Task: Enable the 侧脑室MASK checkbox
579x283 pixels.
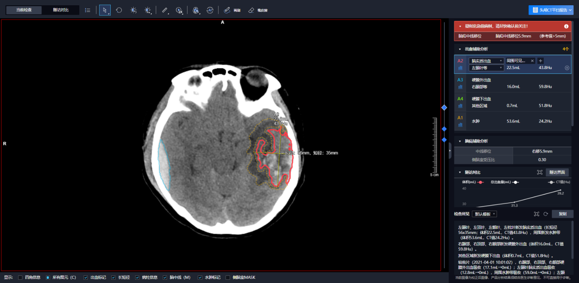Action: [x=228, y=277]
